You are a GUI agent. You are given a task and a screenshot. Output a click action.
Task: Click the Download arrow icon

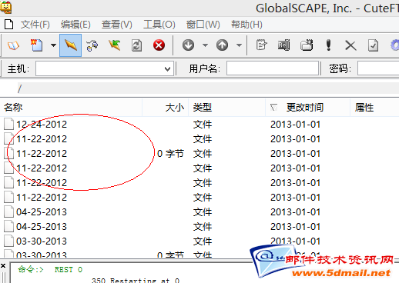pos(188,45)
